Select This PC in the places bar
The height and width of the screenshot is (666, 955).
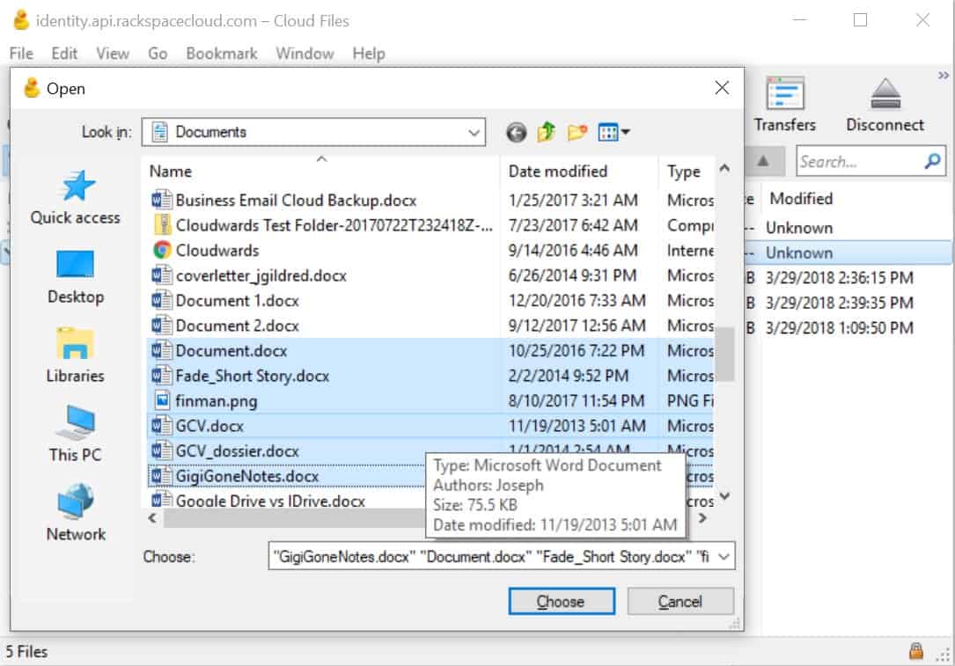(x=76, y=435)
